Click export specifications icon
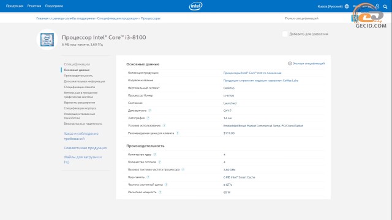Screen dimensions: 392x220 click(290, 64)
